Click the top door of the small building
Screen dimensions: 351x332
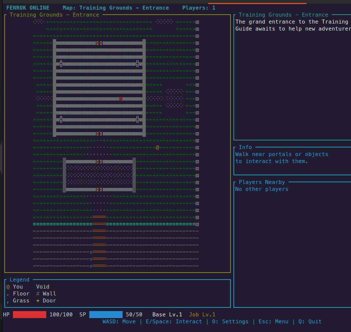coord(99,162)
